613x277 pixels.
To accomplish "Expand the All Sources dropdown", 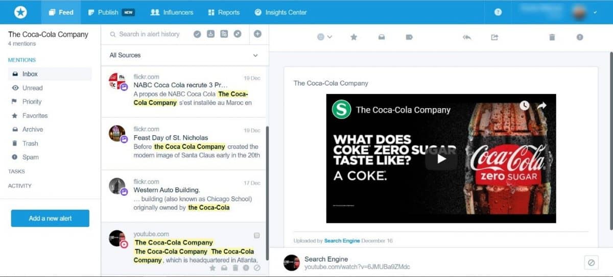I will tap(184, 55).
